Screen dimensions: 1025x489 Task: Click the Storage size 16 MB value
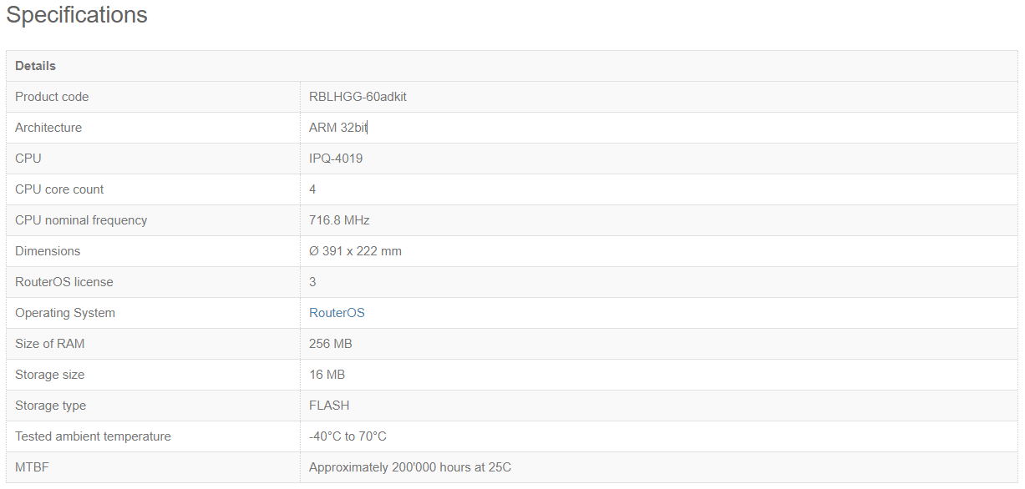(x=327, y=375)
